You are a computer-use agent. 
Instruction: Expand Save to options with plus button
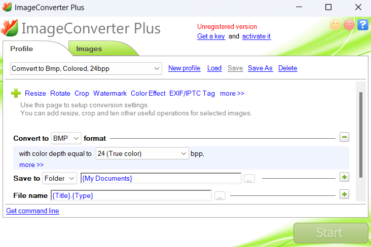pos(344,177)
